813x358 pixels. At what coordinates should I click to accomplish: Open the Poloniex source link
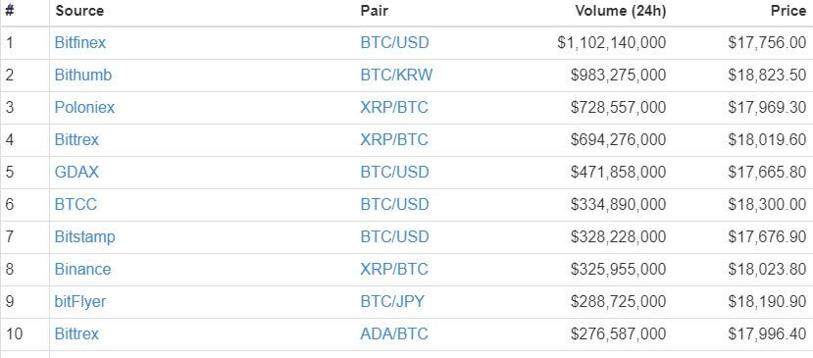pos(84,108)
